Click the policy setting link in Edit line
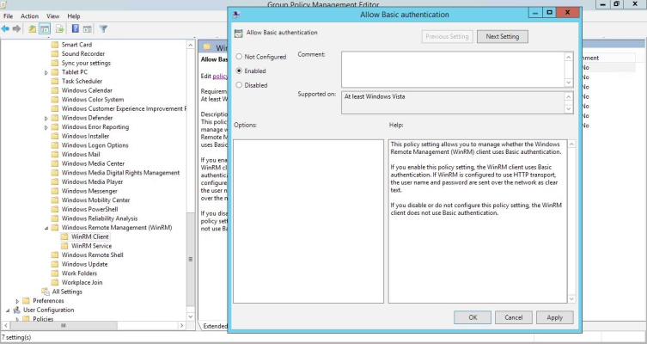The width and height of the screenshot is (647, 344). coord(220,76)
